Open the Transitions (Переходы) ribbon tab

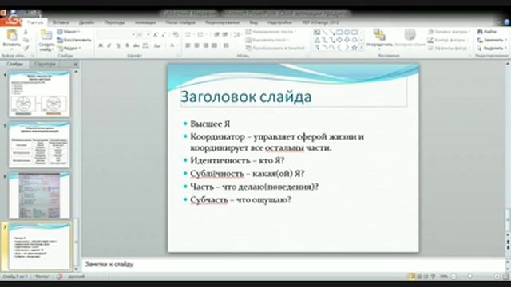tap(114, 22)
